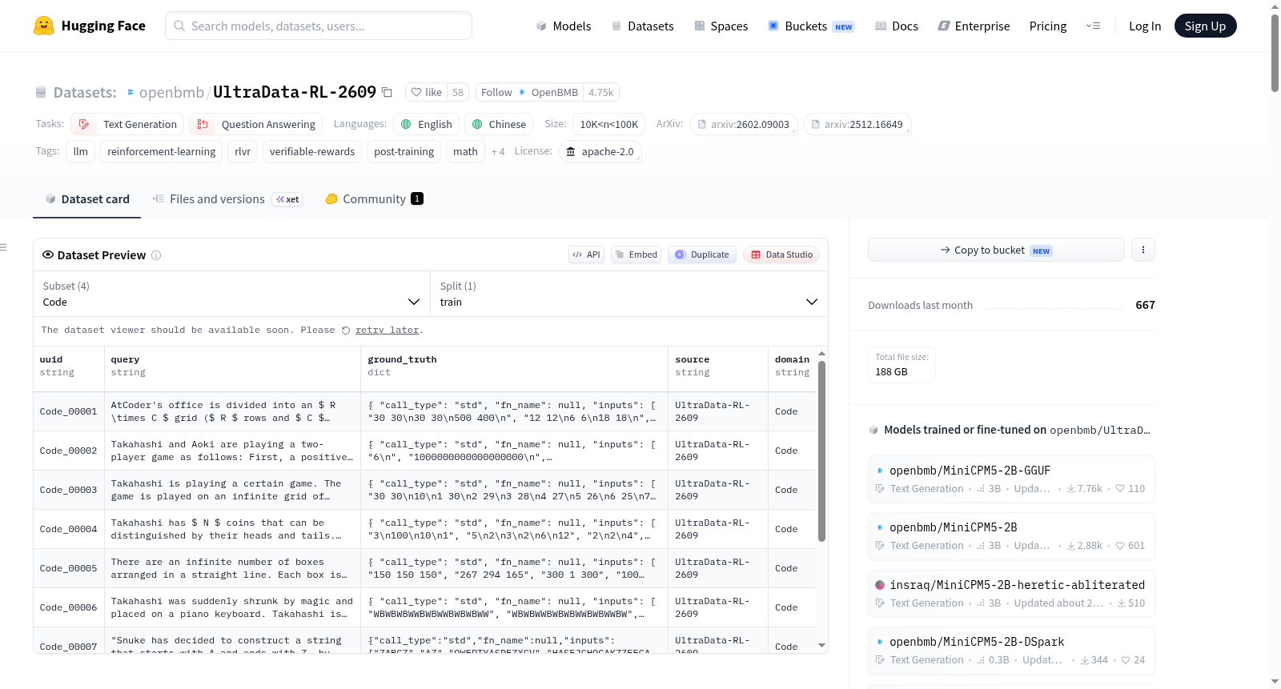Screen dimensions: 1281x689
Task: Open Docs in the top navigation
Action: tap(897, 26)
